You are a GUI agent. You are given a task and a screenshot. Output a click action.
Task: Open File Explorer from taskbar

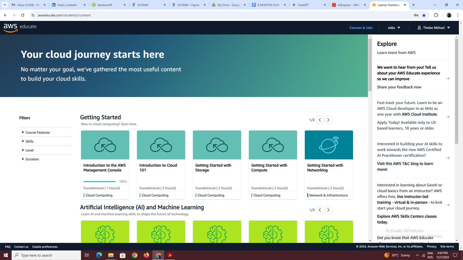[110, 255]
